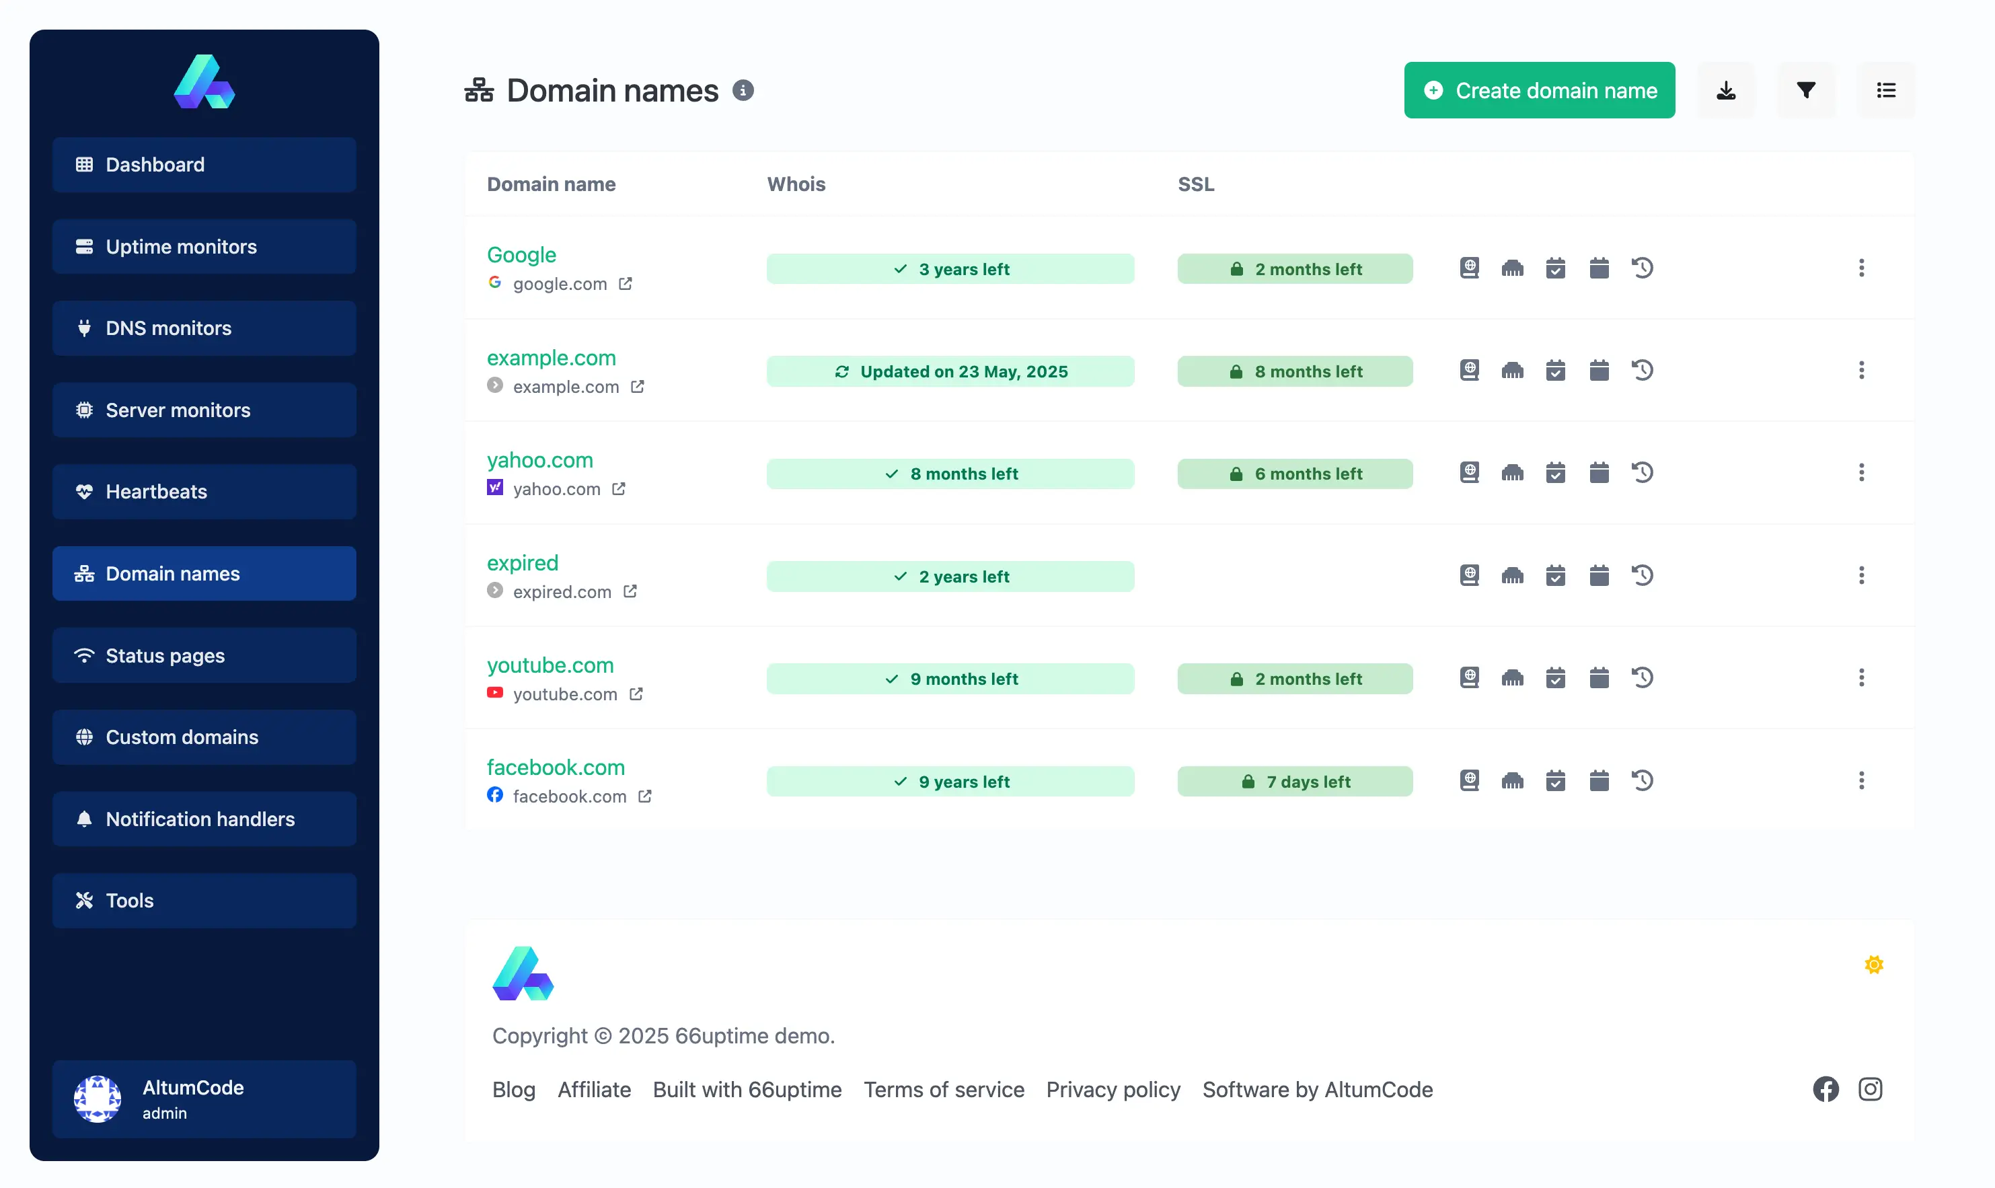Open the AltumCode admin user menu

tap(204, 1099)
